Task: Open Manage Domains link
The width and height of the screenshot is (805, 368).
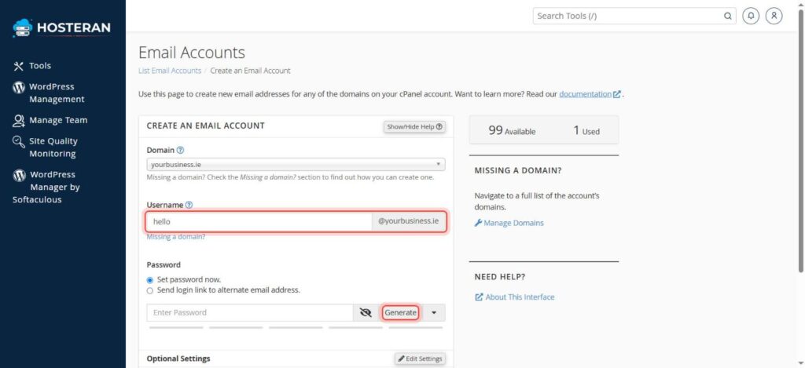Action: [509, 223]
